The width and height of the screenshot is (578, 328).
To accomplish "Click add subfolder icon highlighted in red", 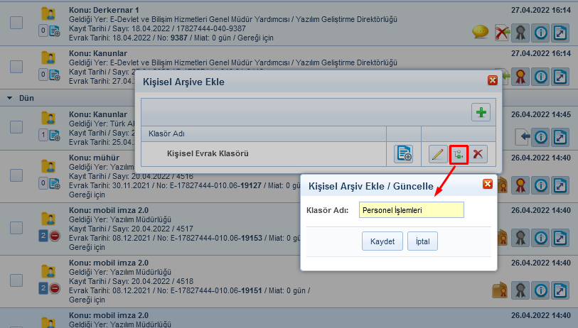I will pyautogui.click(x=459, y=153).
